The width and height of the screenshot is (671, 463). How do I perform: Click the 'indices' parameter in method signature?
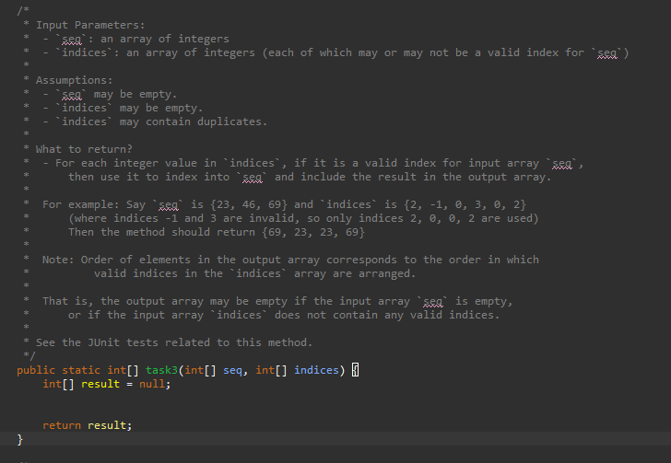[316, 370]
